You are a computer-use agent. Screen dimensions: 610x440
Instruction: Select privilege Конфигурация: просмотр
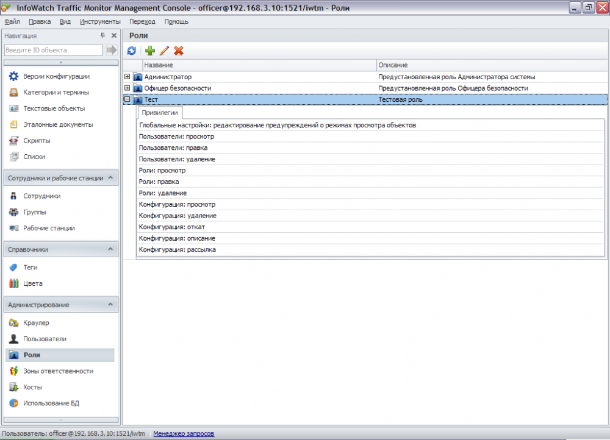coord(370,204)
